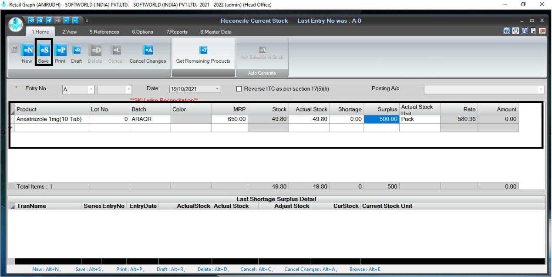Enable Reverse ITC as per section 17(5)(h)
The width and height of the screenshot is (552, 277).
[x=239, y=89]
